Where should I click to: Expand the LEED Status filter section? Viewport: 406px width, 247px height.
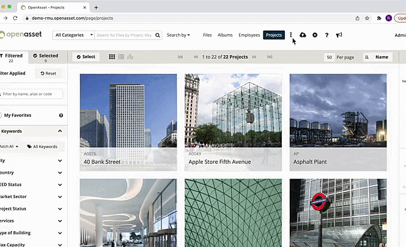60,185
